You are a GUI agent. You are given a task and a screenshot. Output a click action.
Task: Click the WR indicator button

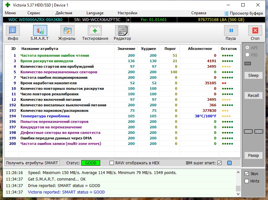click(x=248, y=131)
